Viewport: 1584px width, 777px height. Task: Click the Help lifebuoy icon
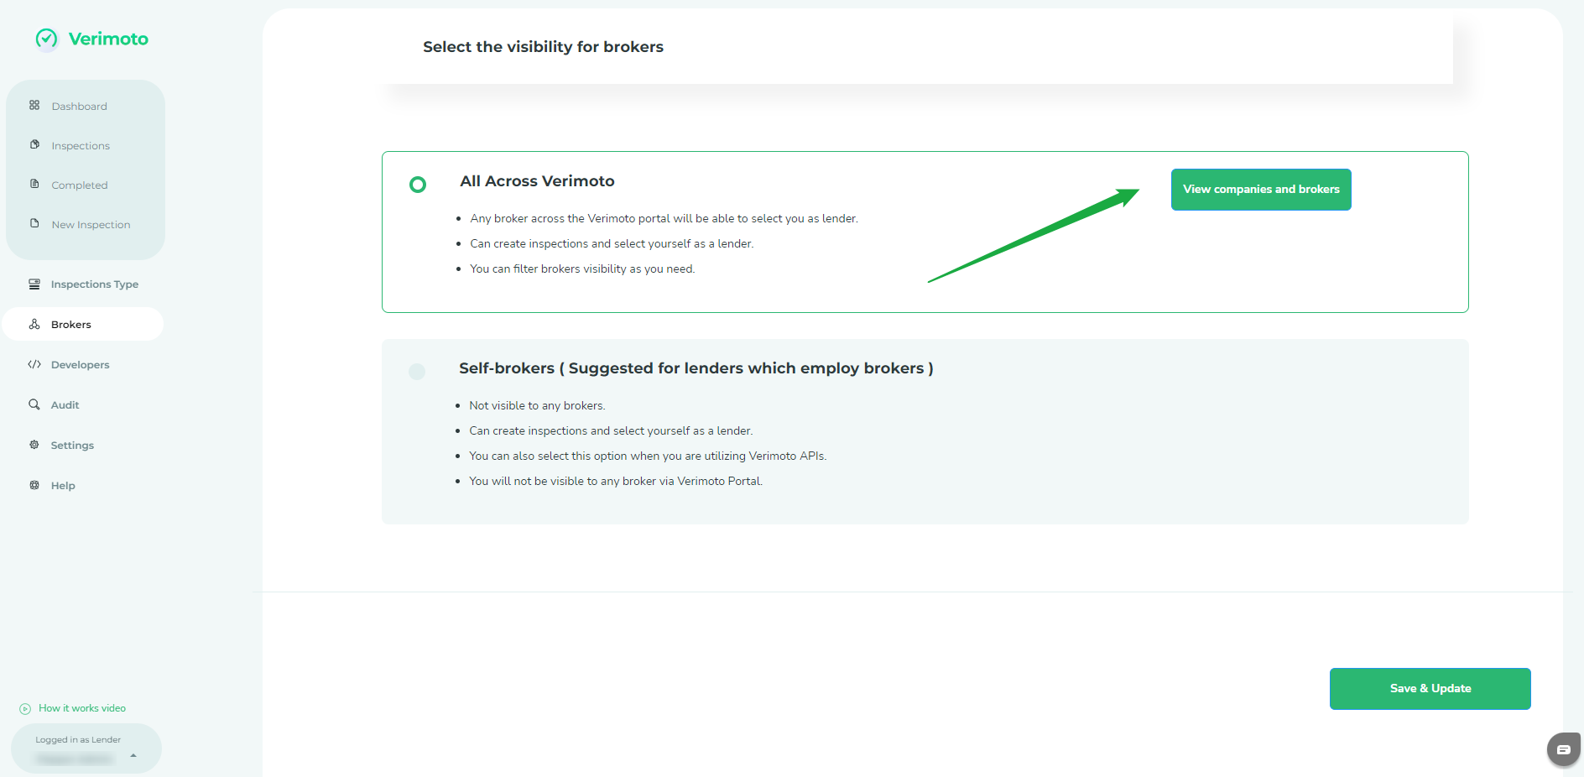click(x=34, y=485)
